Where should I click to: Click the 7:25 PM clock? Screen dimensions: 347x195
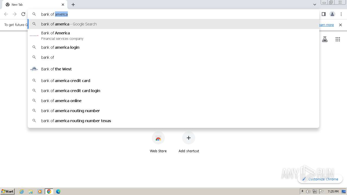point(333,191)
